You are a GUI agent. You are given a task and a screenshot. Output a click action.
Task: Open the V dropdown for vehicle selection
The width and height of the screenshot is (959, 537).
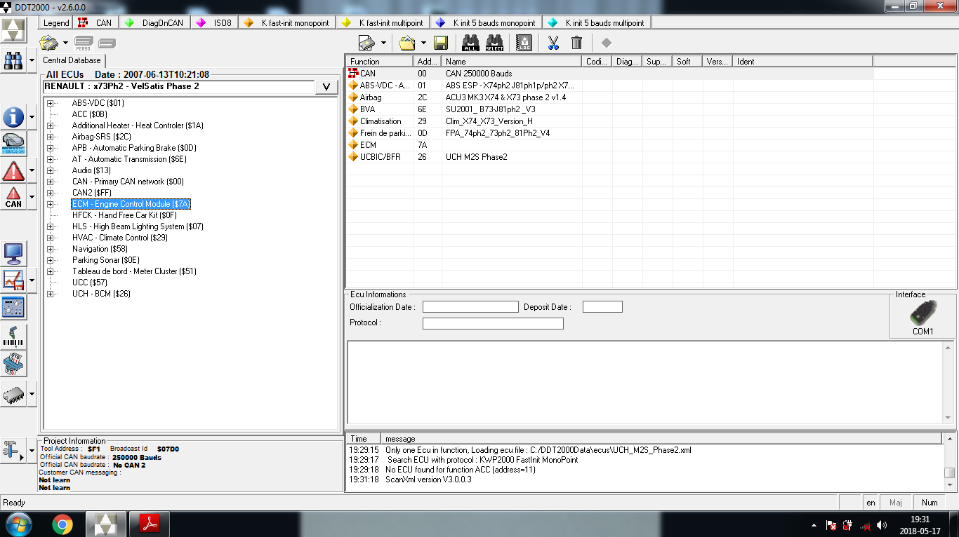pos(326,86)
